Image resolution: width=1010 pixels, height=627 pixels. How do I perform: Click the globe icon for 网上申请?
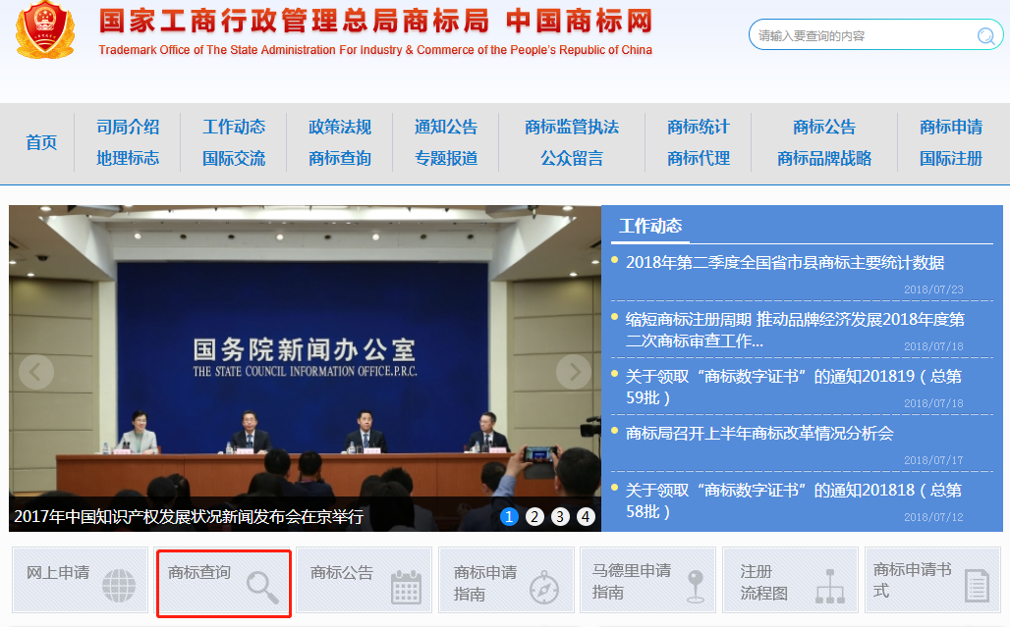click(120, 586)
